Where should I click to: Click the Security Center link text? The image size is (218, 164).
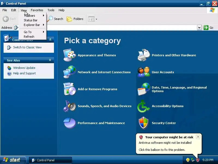(164, 123)
